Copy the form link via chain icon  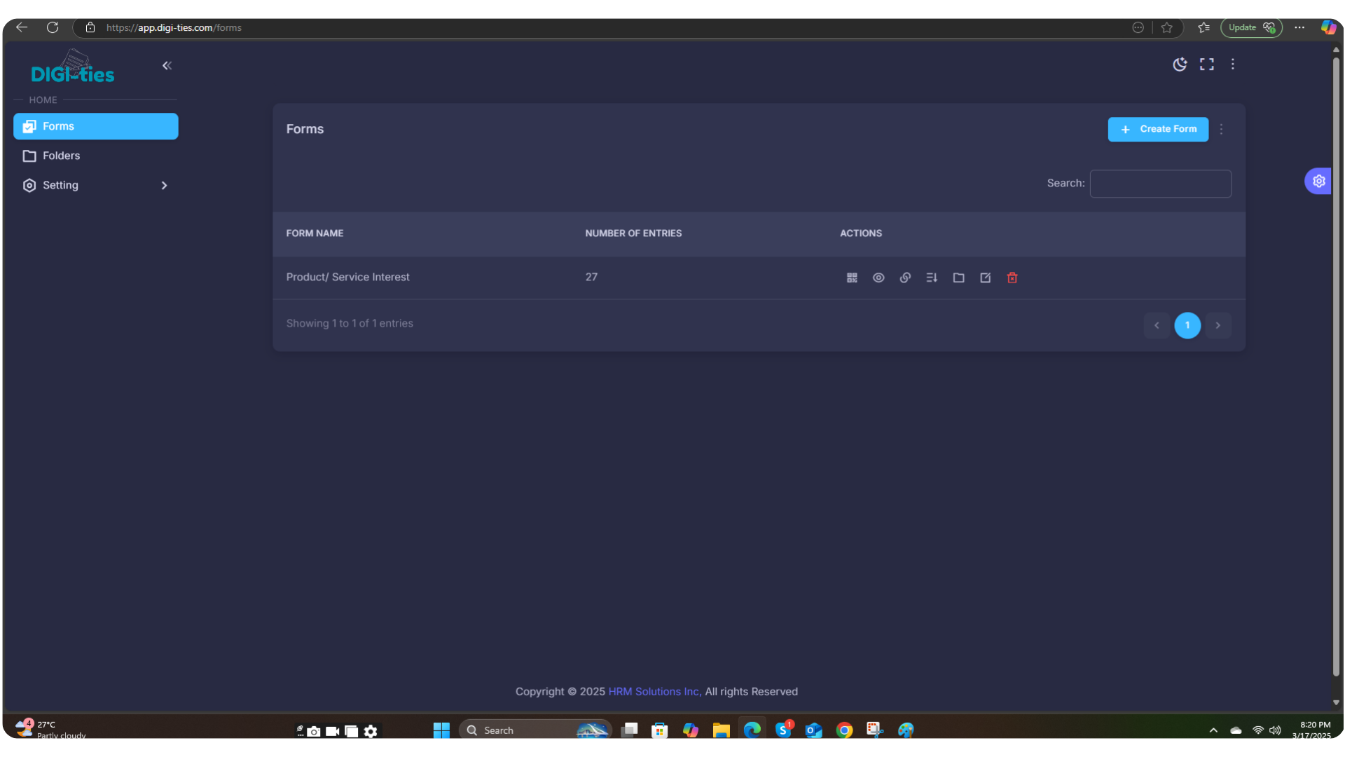[x=905, y=278]
